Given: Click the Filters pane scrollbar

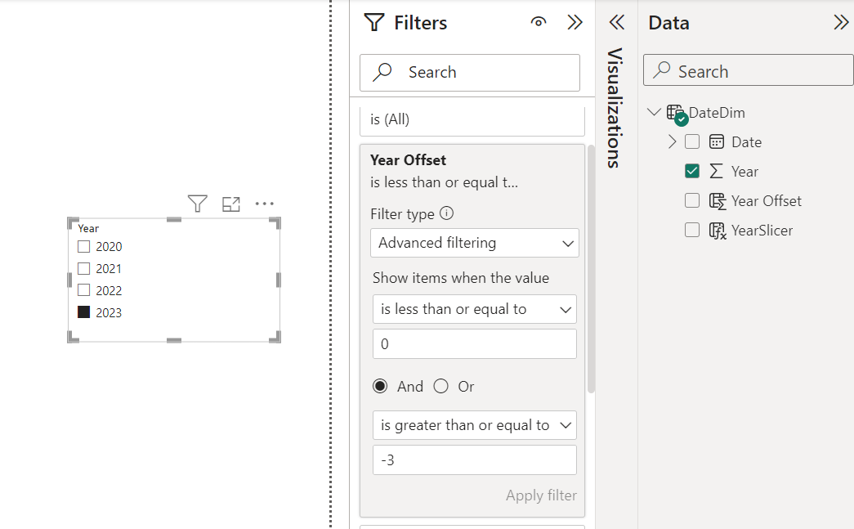Looking at the screenshot, I should [591, 269].
